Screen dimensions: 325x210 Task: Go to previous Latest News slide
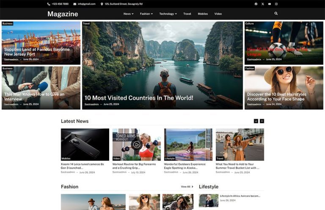pos(256,121)
